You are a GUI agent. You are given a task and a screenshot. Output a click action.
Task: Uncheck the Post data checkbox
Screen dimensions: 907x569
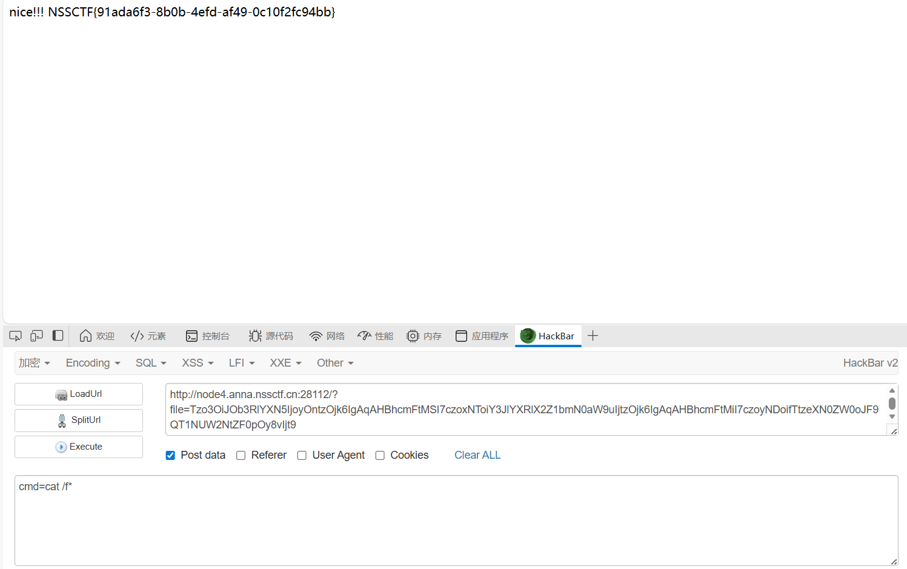pos(170,455)
